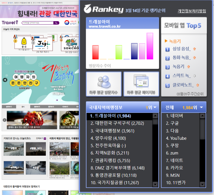
Task: Click rank 3 badge next to 녹음기
Action: tap(167, 67)
